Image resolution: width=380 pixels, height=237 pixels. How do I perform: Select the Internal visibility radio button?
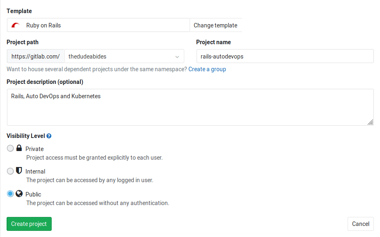point(10,171)
